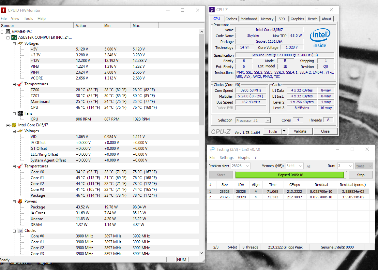Viewport: 378px width, 270px height.
Task: Open the LinX Settings menu
Action: click(x=227, y=158)
